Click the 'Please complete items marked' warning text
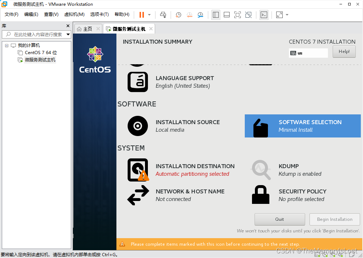 (215, 244)
